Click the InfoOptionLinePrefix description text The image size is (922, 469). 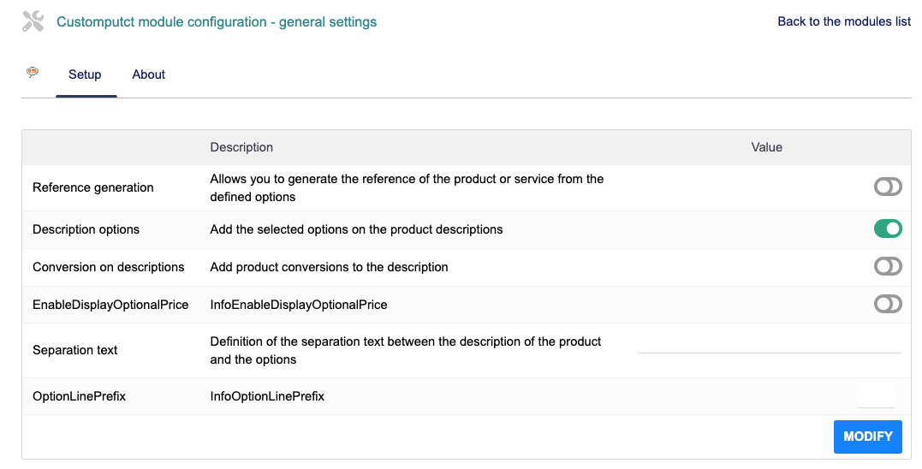pyautogui.click(x=267, y=396)
